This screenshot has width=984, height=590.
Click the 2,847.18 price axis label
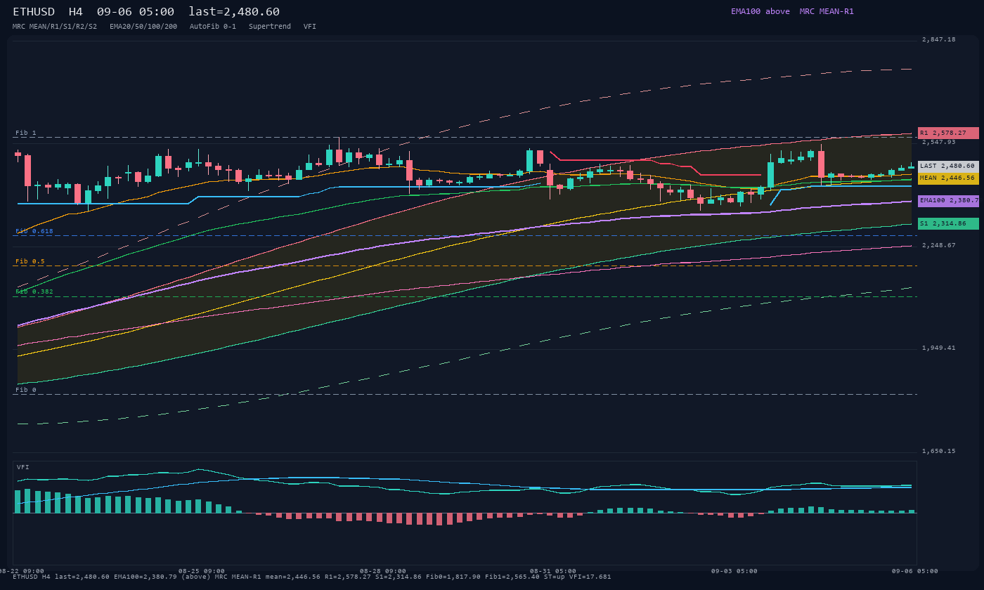(939, 40)
